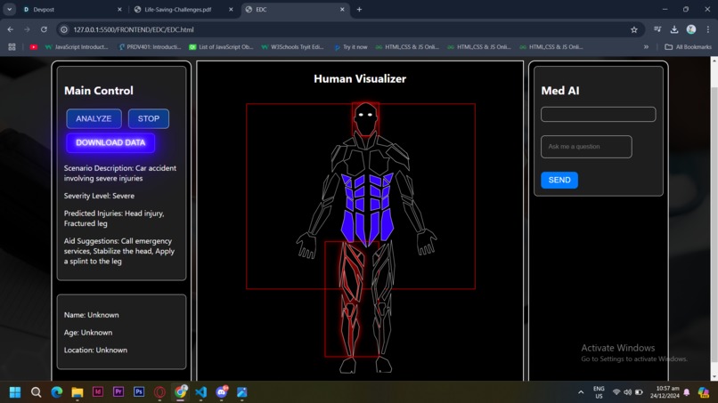This screenshot has height=403, width=718.
Task: Click the empty Med AI response box
Action: [x=598, y=115]
